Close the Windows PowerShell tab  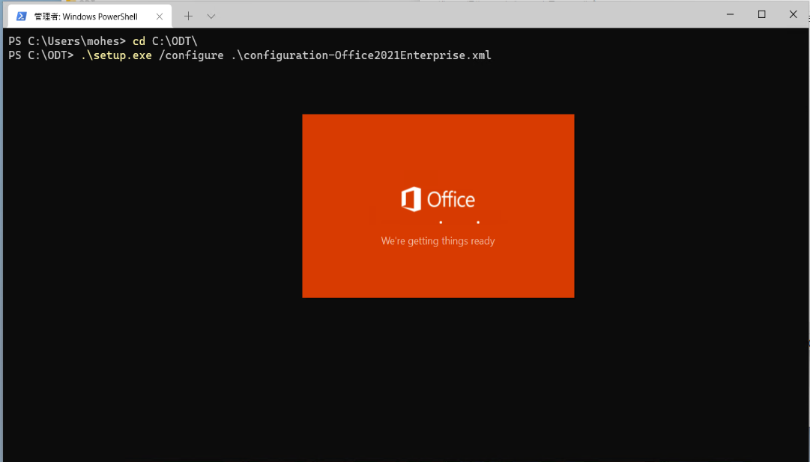160,16
